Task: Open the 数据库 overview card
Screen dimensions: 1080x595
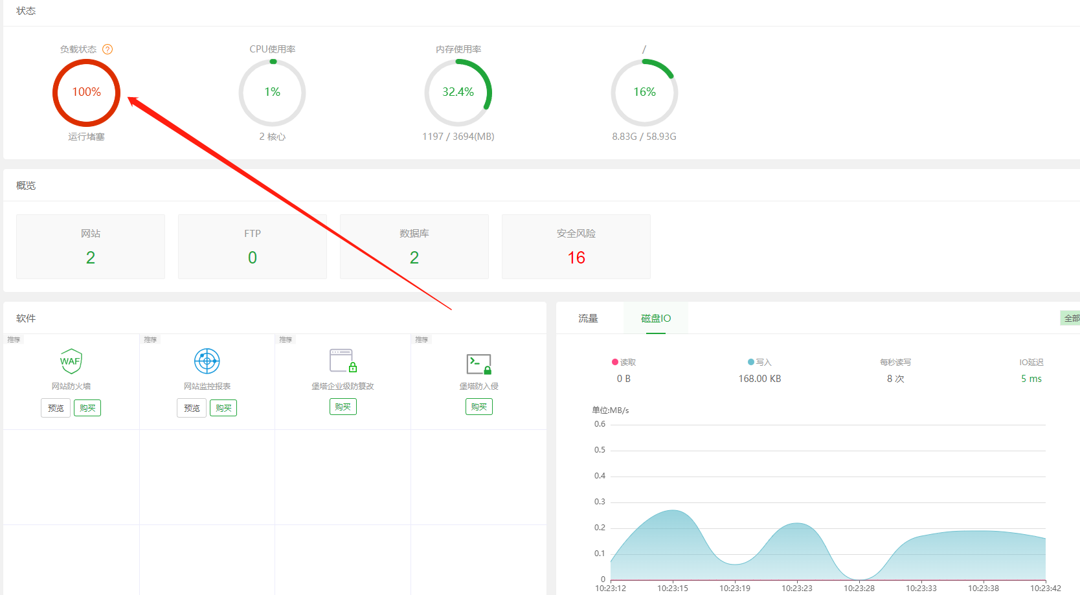Action: click(x=414, y=247)
